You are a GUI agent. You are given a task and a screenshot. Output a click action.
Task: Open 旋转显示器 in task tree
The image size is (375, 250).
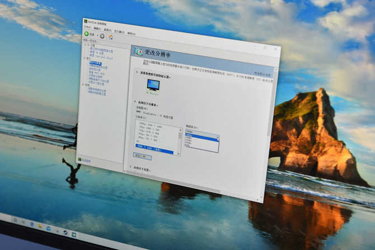coord(95,69)
